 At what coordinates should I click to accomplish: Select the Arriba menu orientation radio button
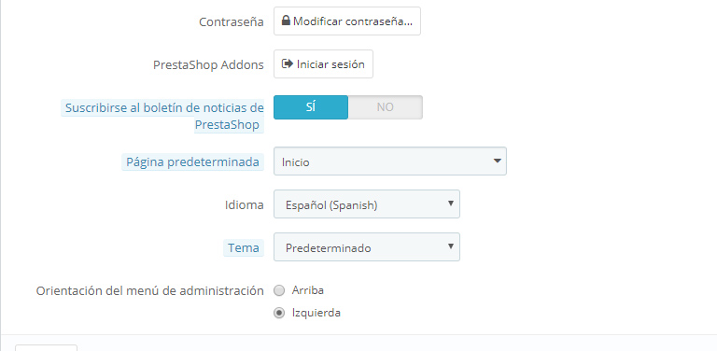coord(279,290)
